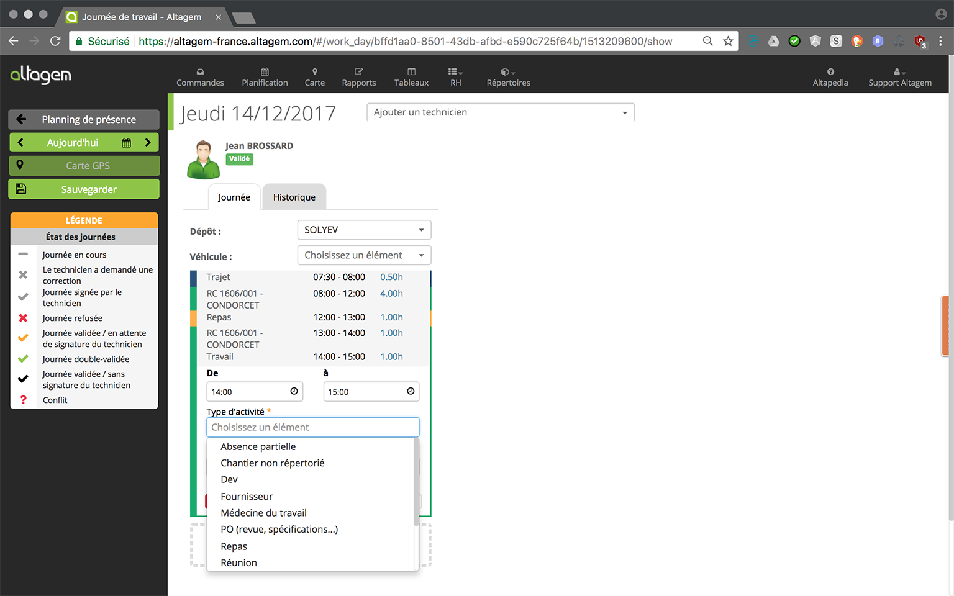Click the 0.50h duration for Trajet
The width and height of the screenshot is (954, 596).
coord(391,278)
